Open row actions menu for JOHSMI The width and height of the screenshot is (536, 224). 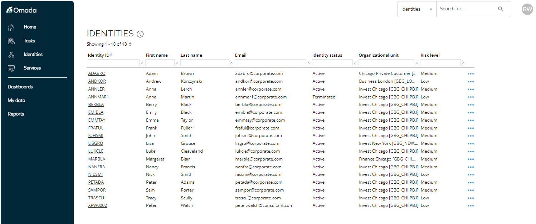click(x=471, y=136)
